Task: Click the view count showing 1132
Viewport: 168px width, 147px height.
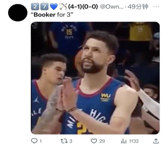Action: (134, 141)
